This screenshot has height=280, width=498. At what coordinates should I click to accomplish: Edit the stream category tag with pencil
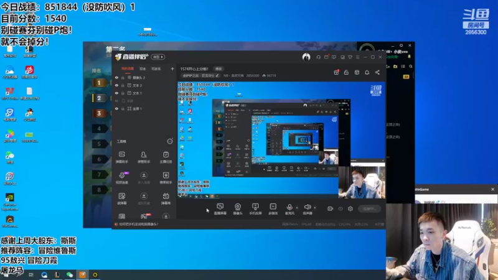[217, 75]
